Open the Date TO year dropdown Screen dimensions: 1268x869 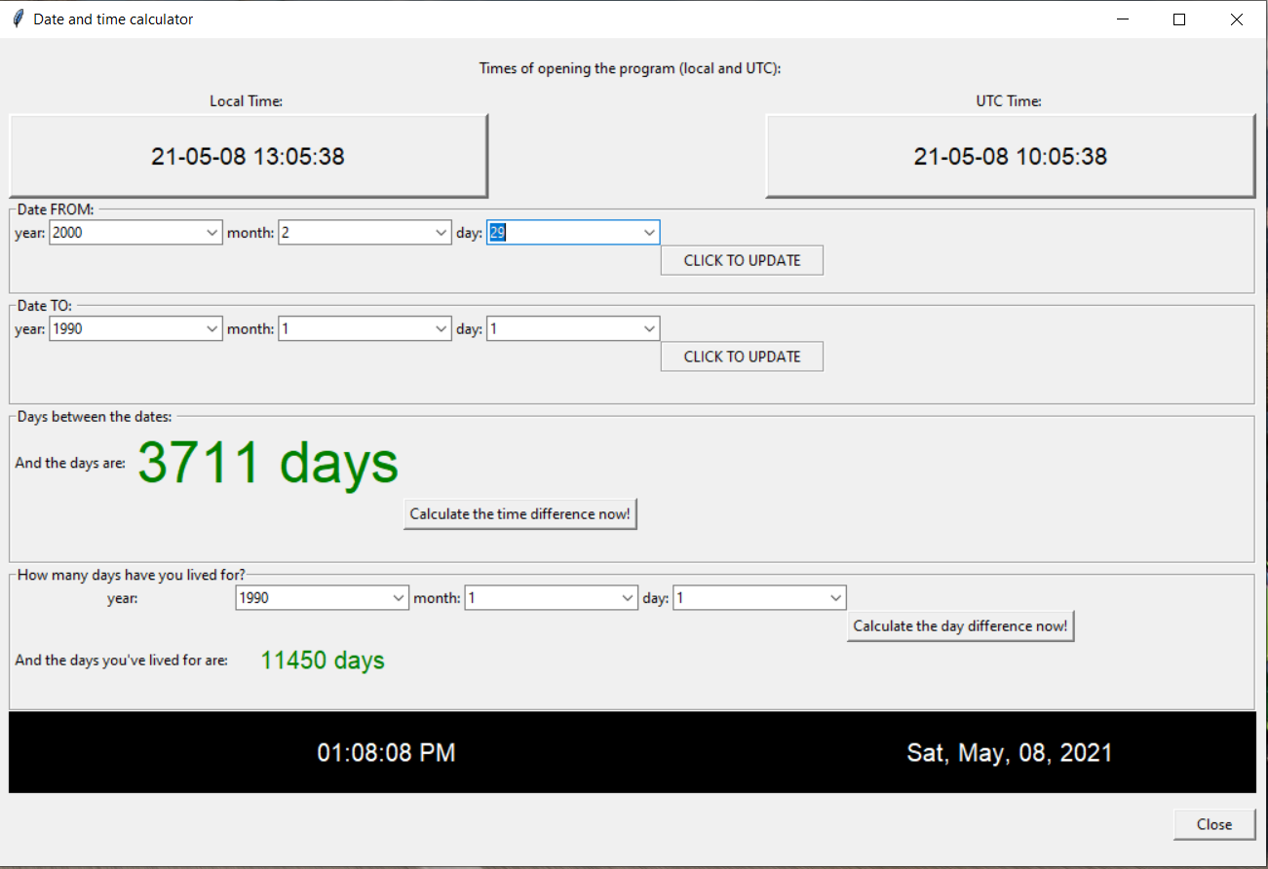click(212, 328)
